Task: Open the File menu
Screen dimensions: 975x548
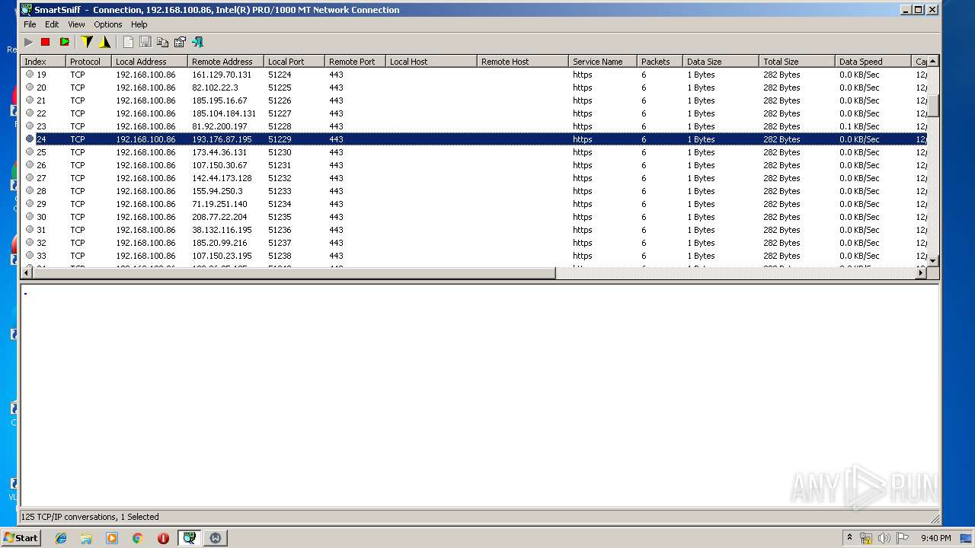Action: point(30,24)
